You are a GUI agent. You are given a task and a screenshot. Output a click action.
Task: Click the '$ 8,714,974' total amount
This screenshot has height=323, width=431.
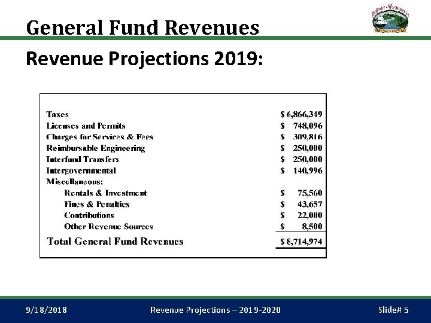click(x=301, y=242)
